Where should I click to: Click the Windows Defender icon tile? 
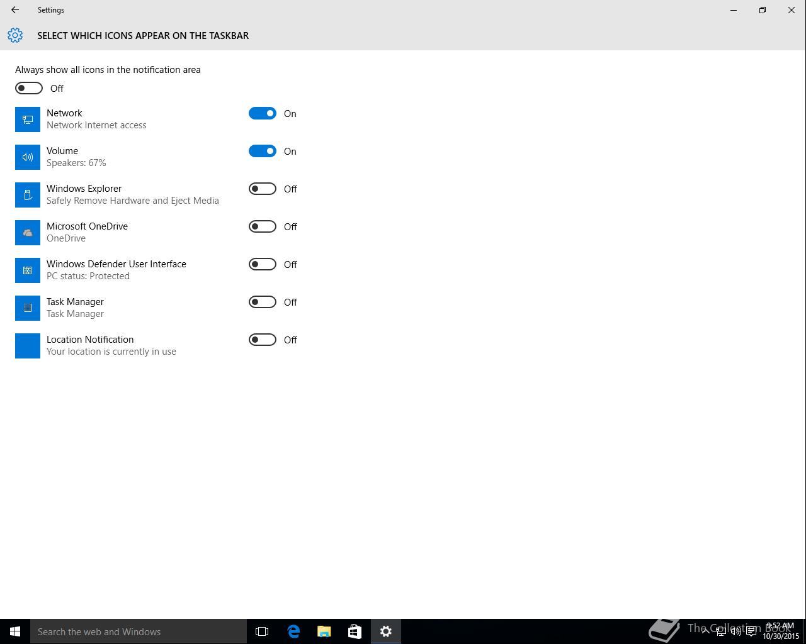pos(28,270)
